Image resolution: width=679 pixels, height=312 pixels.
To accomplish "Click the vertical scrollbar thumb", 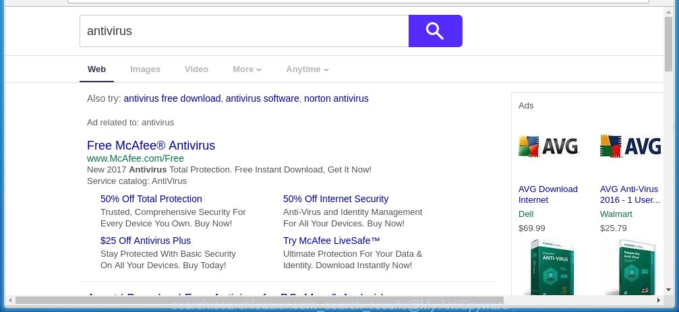I will tap(668, 44).
